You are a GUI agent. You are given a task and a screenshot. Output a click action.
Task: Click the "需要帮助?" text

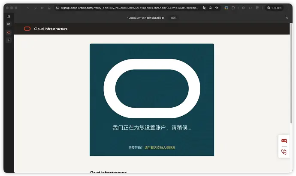pos(136,148)
